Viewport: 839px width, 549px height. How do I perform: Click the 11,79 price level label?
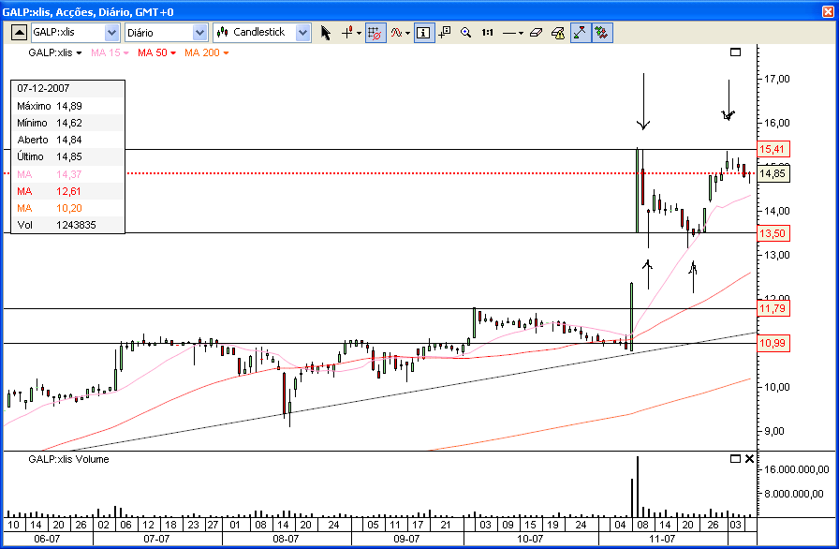pos(773,308)
